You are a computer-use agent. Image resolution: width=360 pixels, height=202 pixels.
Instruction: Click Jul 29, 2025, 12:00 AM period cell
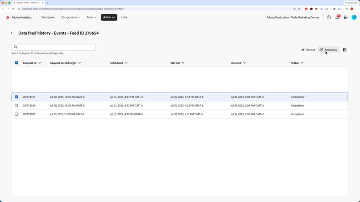click(67, 97)
